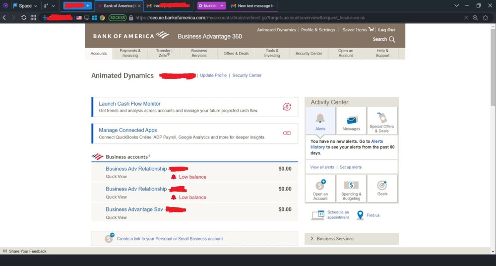
Task: Open Special Offers & Deals tile
Action: [382, 121]
